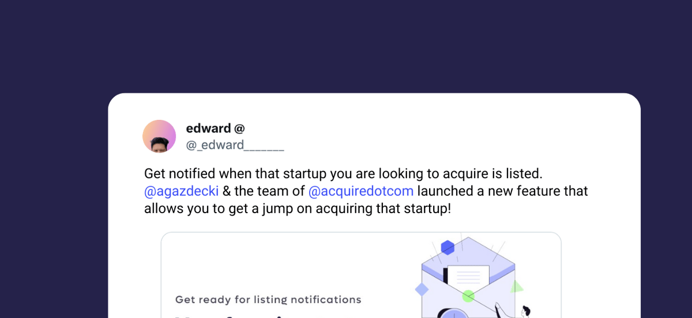Click the dark navy background above the card

[x=346, y=46]
